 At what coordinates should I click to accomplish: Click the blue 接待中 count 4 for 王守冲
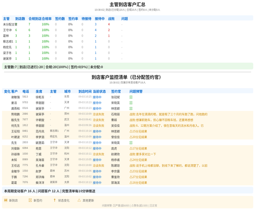tap(96, 30)
